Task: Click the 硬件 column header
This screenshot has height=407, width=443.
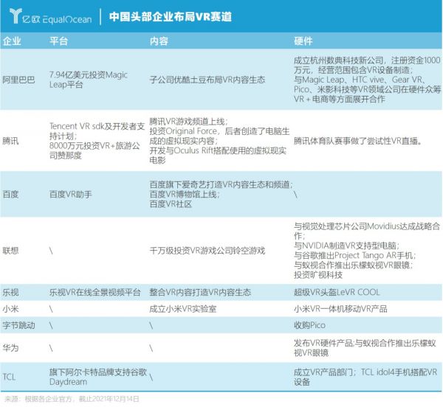Action: pyautogui.click(x=303, y=40)
